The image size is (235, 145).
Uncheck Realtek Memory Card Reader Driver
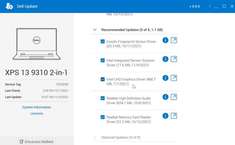pyautogui.click(x=103, y=117)
